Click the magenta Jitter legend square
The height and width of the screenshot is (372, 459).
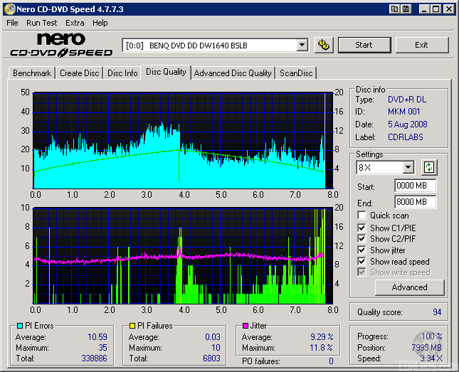pos(246,326)
